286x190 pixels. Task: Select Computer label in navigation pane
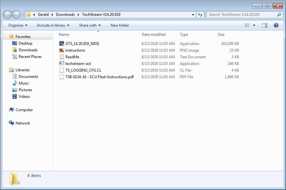(x=24, y=110)
